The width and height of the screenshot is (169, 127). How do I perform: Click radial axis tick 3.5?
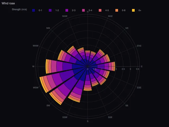pos(137,69)
